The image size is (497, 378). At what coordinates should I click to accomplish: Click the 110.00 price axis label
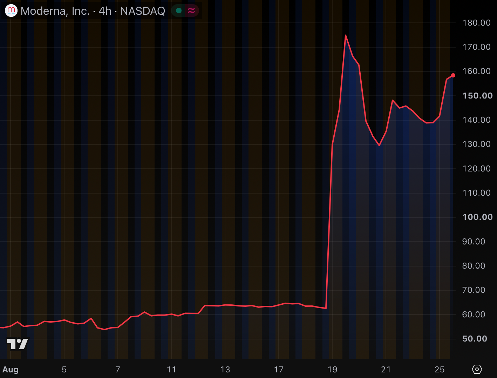(x=476, y=193)
